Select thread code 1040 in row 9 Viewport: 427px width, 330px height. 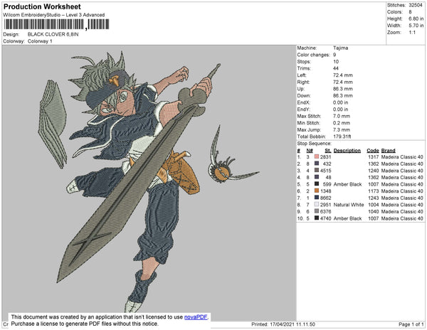374,211
